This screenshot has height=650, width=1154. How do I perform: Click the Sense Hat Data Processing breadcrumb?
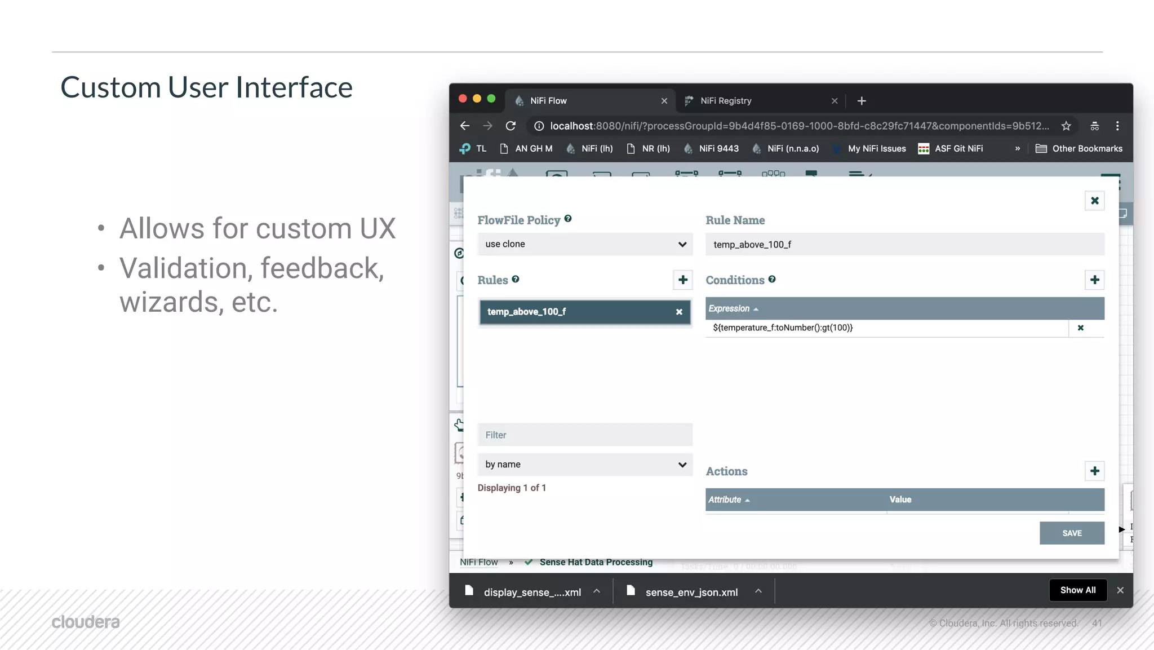point(596,562)
